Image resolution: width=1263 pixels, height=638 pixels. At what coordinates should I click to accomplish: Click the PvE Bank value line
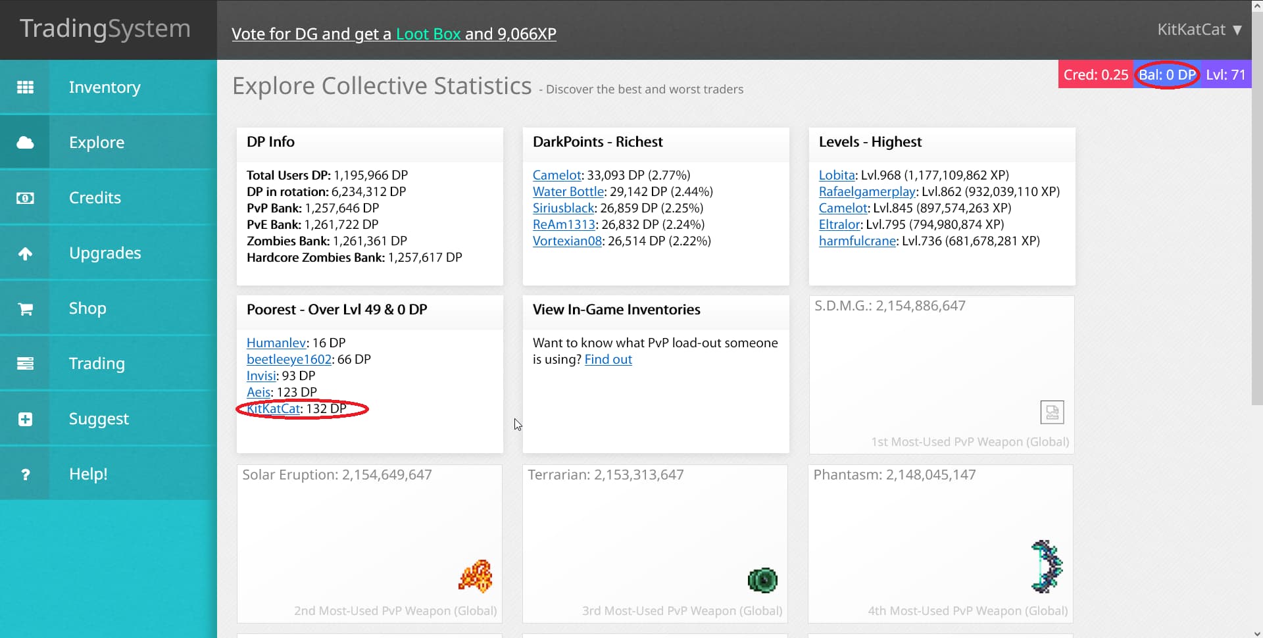click(x=312, y=224)
